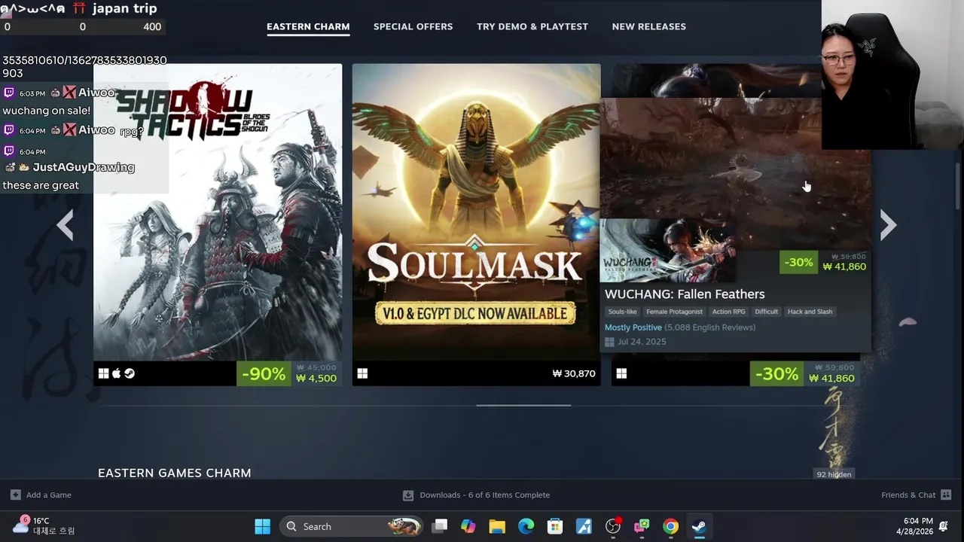Viewport: 964px width, 542px height.
Task: Open the pink app icon in the taskbar
Action: pyautogui.click(x=642, y=526)
